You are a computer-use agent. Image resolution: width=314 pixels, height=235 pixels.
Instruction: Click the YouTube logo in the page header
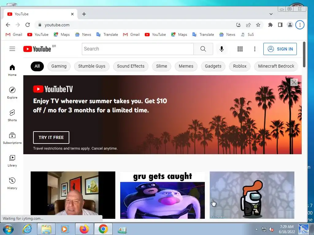pos(37,49)
